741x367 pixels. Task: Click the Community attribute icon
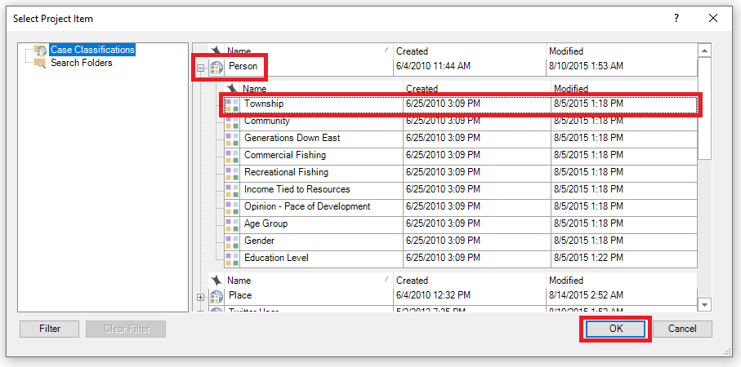pos(232,122)
